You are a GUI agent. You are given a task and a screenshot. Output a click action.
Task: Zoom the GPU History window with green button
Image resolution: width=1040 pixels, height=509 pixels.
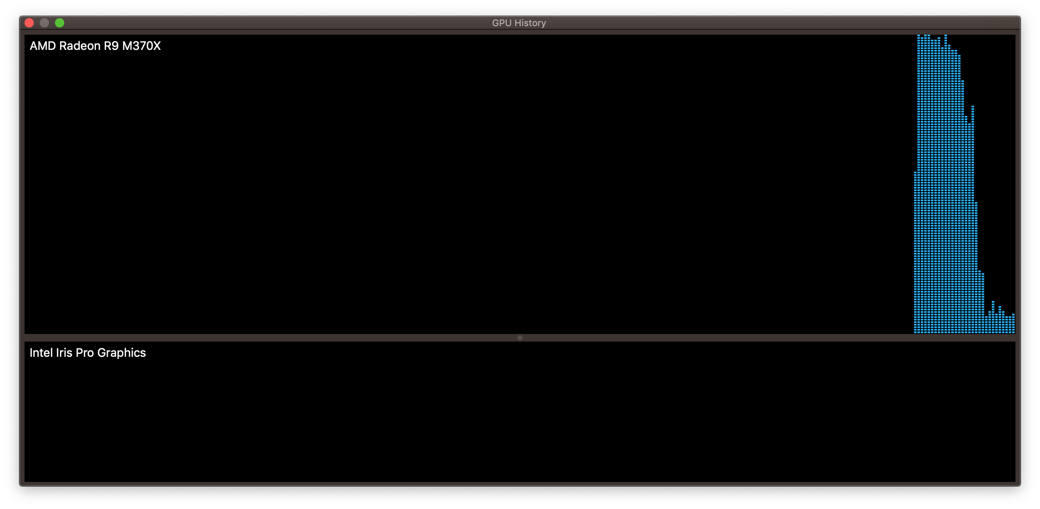(x=60, y=23)
